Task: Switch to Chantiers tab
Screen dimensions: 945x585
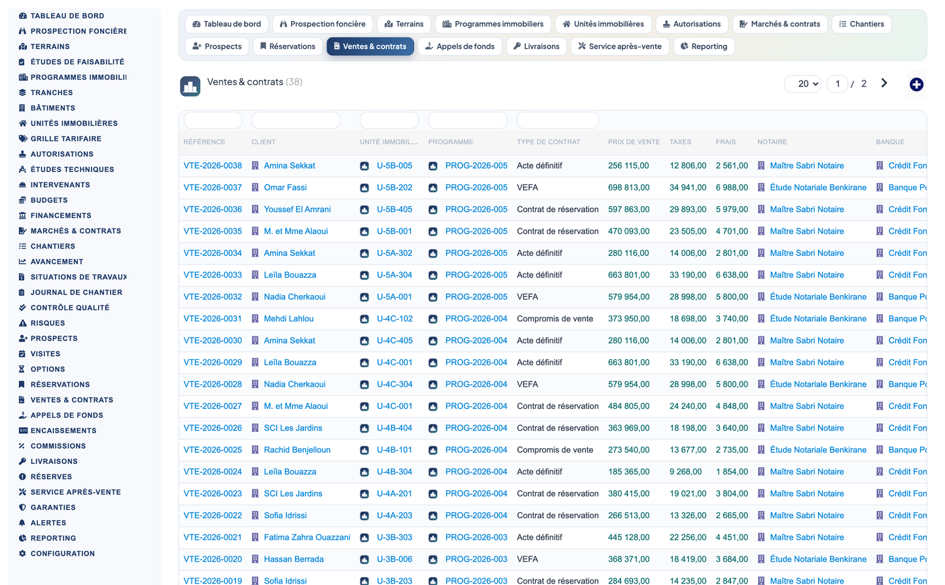Action: 861,24
